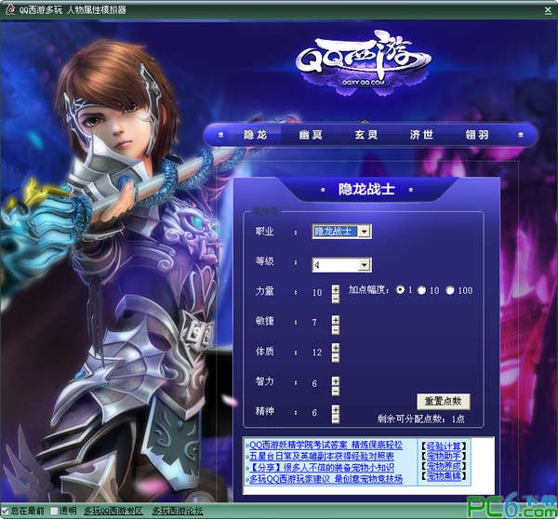Open the 职业 dropdown showing 隐龙战士

pyautogui.click(x=342, y=232)
